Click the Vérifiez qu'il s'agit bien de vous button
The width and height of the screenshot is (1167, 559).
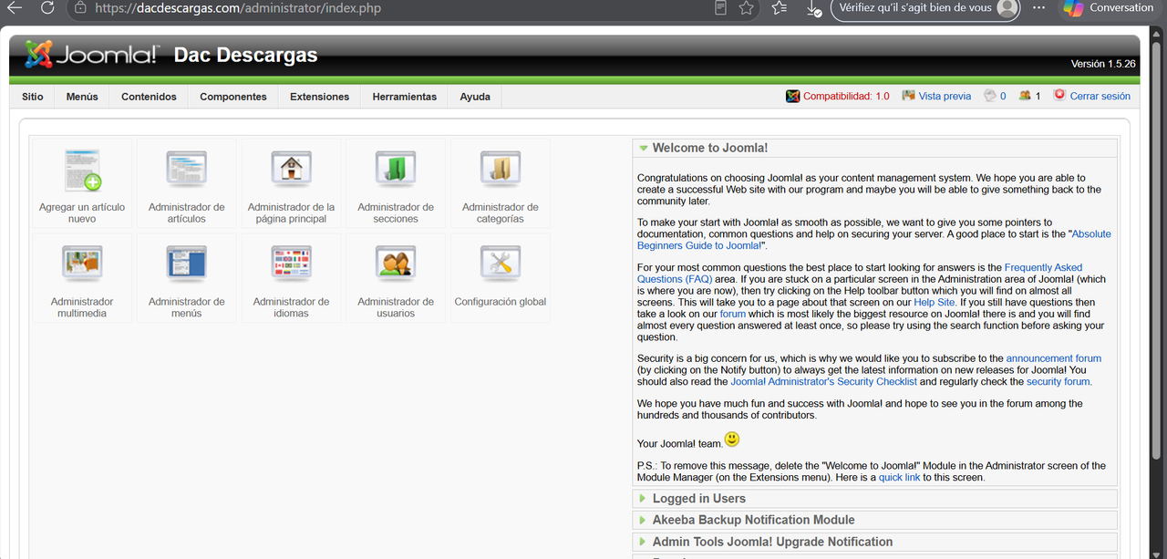926,8
